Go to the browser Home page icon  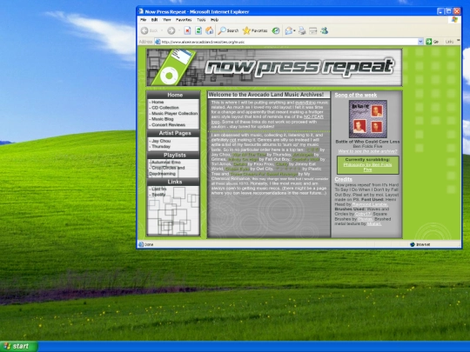[x=209, y=30]
